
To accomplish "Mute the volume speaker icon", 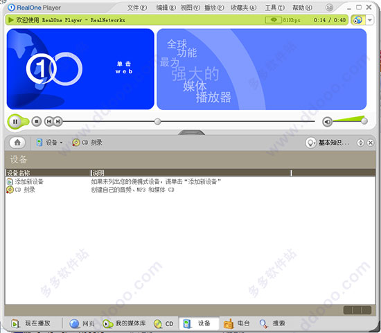I will click(327, 122).
